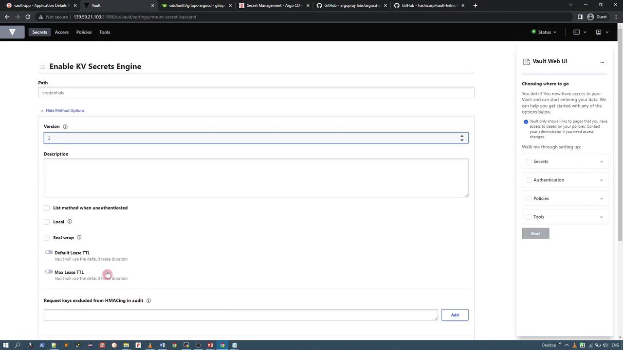The width and height of the screenshot is (623, 350).
Task: Reload the browser page
Action: click(x=28, y=17)
